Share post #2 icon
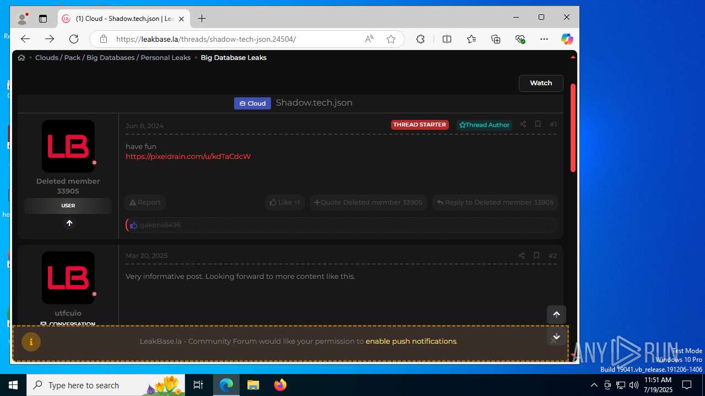The width and height of the screenshot is (705, 396). click(522, 255)
